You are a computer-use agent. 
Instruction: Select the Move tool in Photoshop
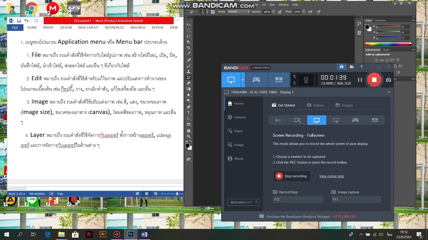tap(189, 25)
